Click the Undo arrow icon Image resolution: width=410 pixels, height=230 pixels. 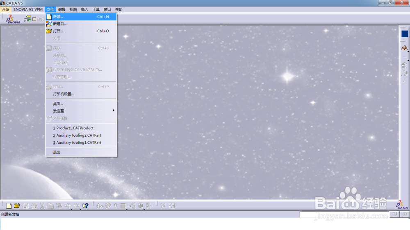(x=68, y=206)
